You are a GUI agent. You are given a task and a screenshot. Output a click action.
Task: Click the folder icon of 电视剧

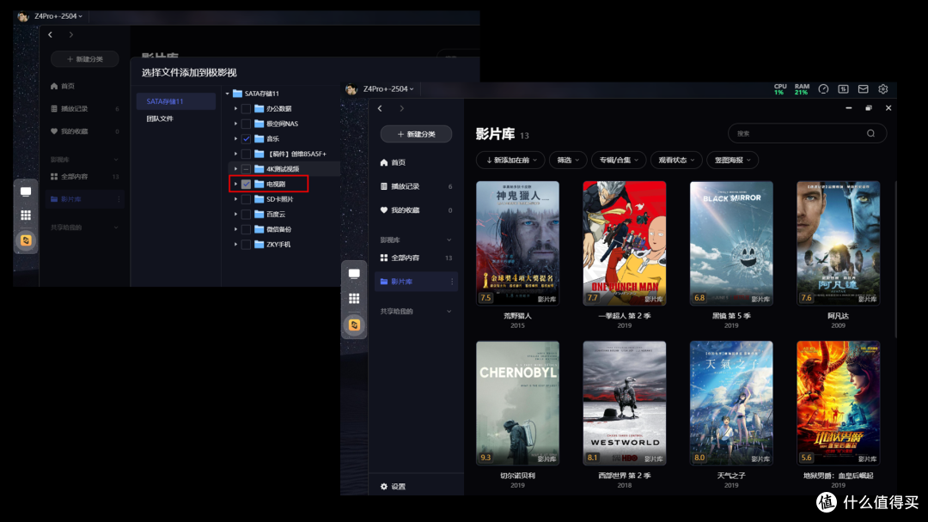click(x=259, y=184)
